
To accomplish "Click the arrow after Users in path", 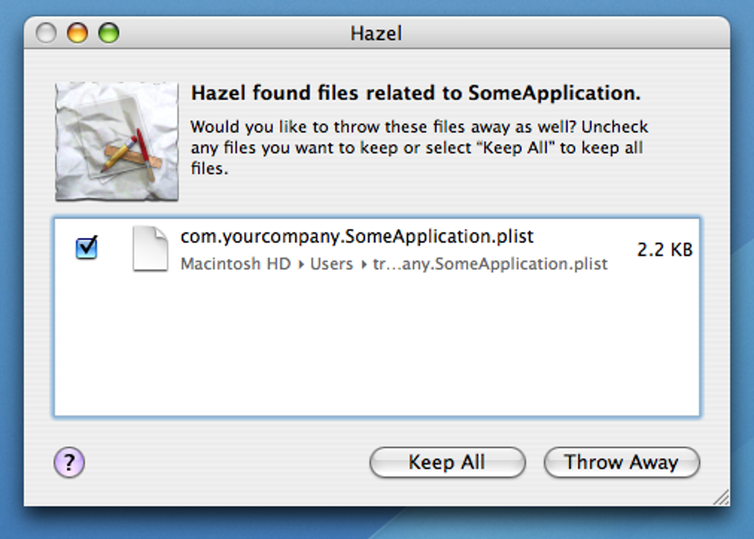I will pos(364,264).
